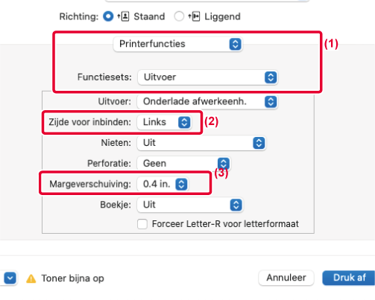Screen dimensions: 375x300
Task: Click the Perforatie Geen arrow icon
Action: (x=224, y=164)
